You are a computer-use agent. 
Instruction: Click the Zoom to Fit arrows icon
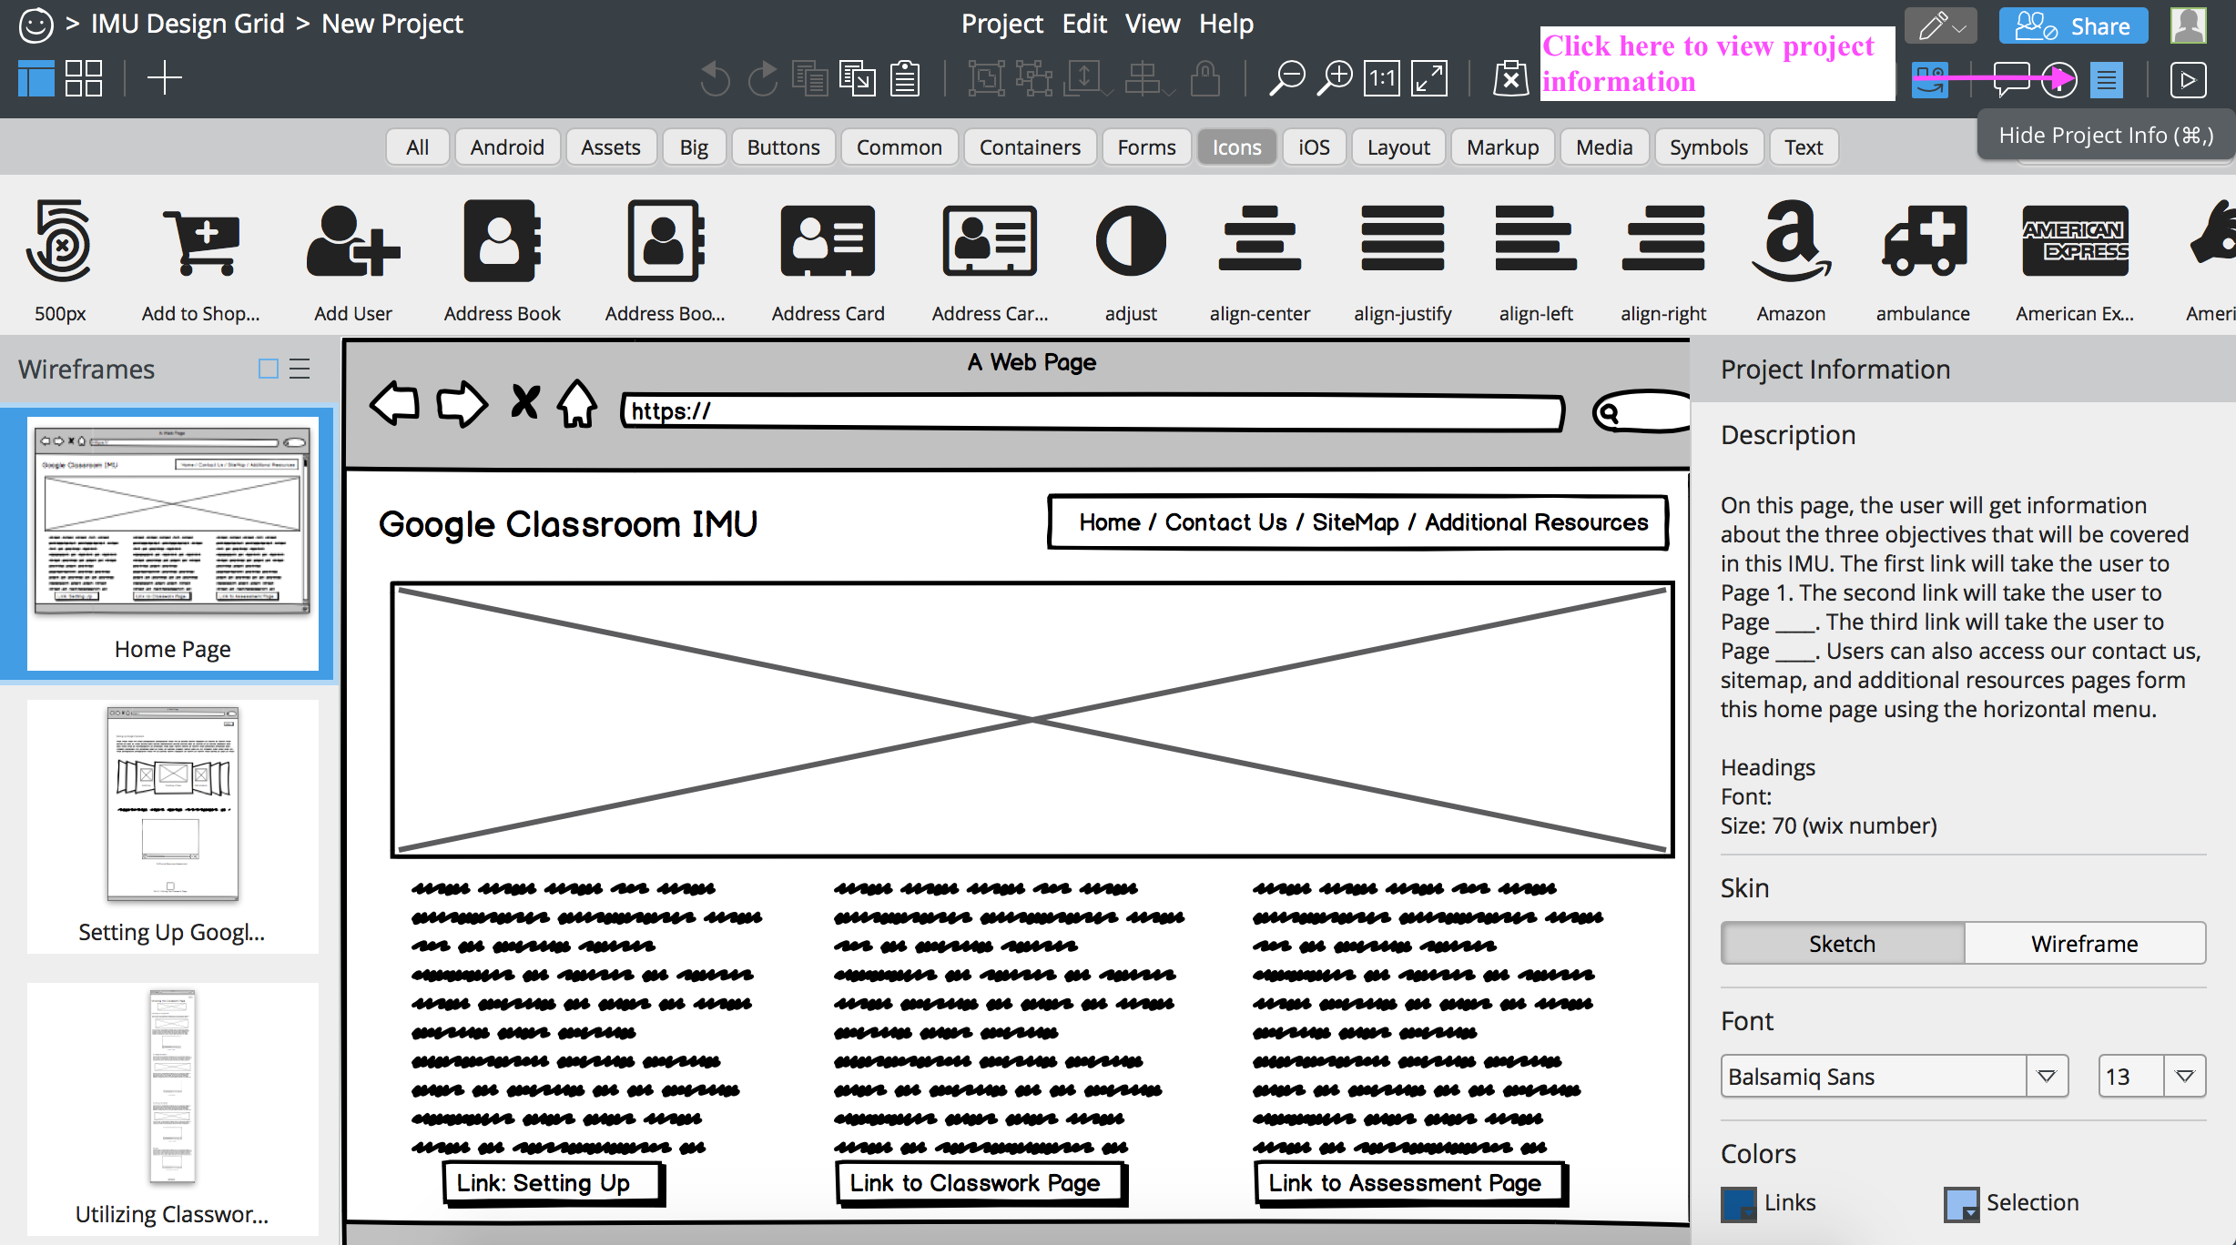click(x=1429, y=79)
